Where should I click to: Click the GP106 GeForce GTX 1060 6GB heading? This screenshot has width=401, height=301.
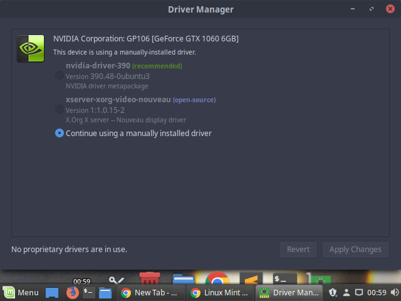[146, 39]
